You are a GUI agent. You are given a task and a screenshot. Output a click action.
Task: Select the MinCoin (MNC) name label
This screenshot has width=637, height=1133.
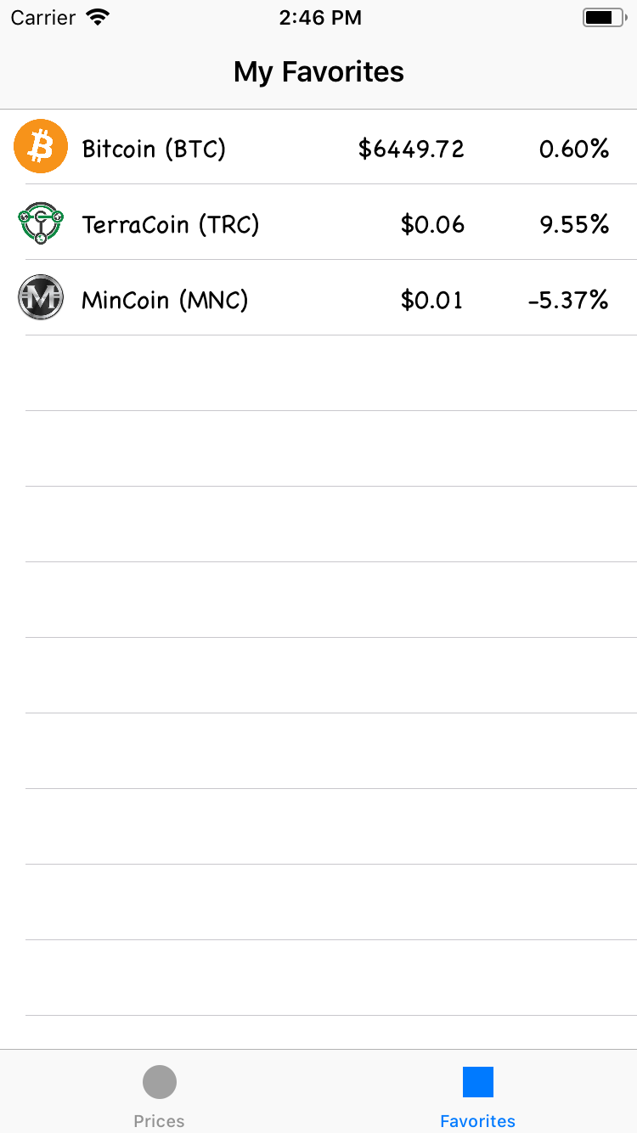165,301
